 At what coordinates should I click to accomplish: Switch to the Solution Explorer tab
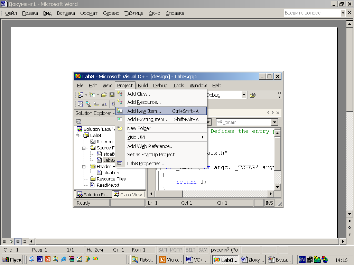(x=93, y=195)
